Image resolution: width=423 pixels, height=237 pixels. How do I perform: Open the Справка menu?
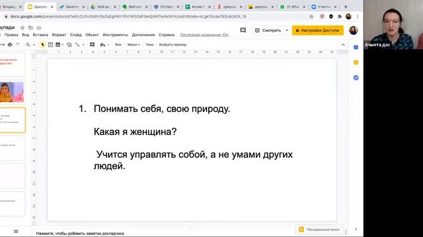[x=167, y=35]
